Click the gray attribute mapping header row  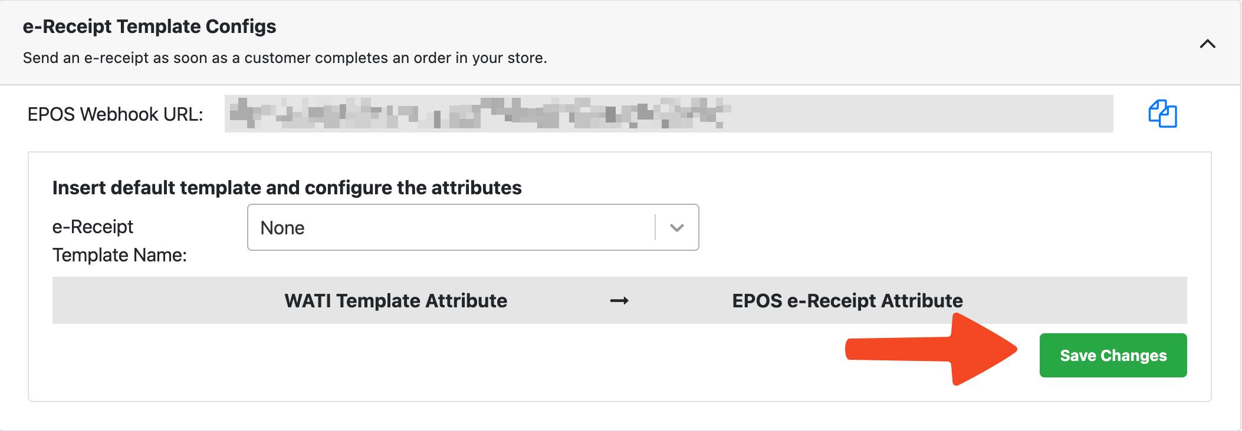[619, 300]
